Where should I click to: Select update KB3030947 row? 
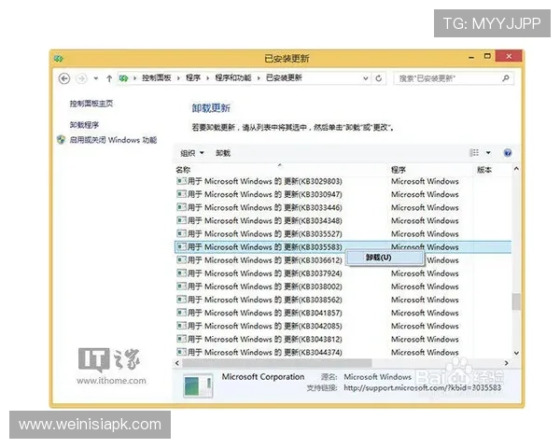click(343, 195)
